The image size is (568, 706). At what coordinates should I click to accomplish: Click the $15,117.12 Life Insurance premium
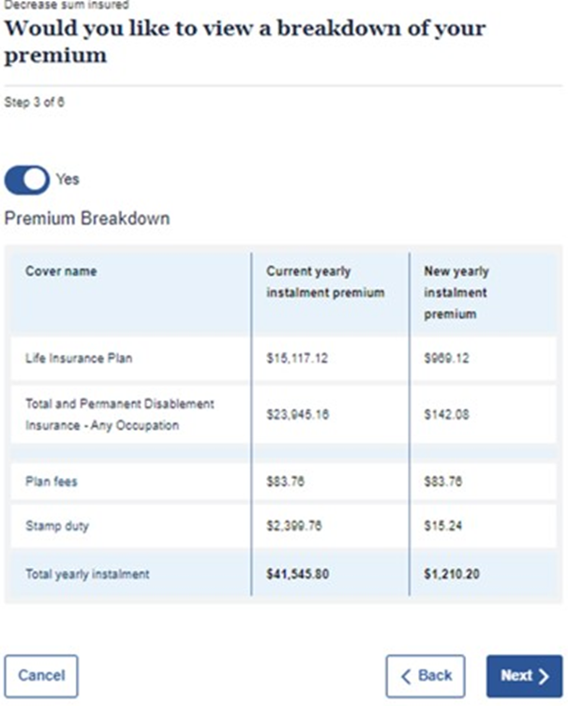pyautogui.click(x=297, y=359)
